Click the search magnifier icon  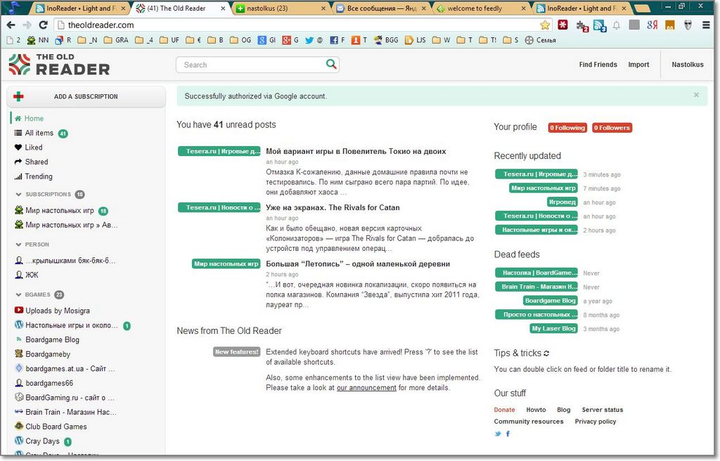click(331, 64)
